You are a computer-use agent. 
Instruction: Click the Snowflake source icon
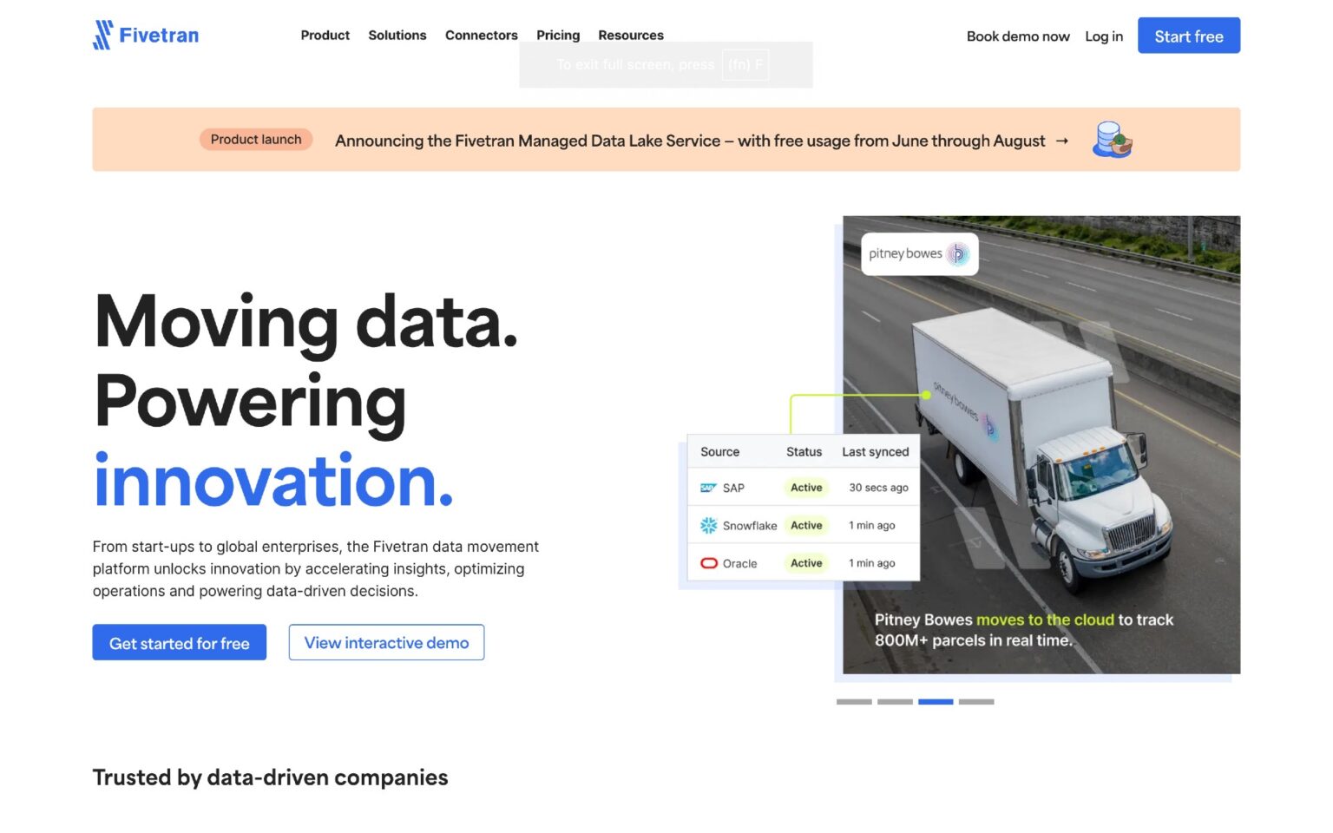tap(708, 525)
